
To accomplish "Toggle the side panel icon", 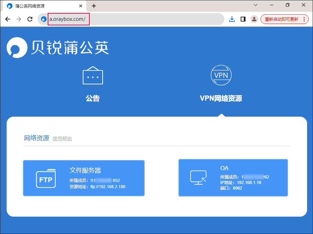I will coord(243,19).
